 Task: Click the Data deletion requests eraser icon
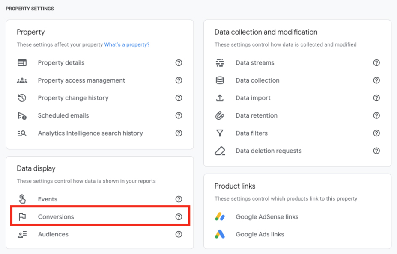(220, 151)
